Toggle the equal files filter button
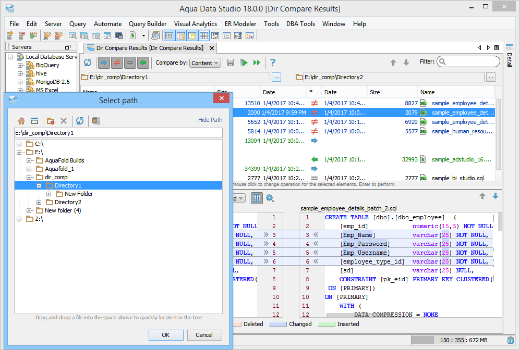 coord(130,63)
